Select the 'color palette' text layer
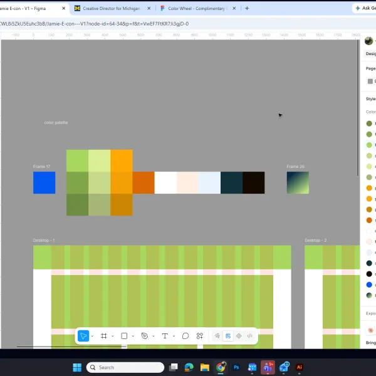The image size is (376, 376). 56,123
